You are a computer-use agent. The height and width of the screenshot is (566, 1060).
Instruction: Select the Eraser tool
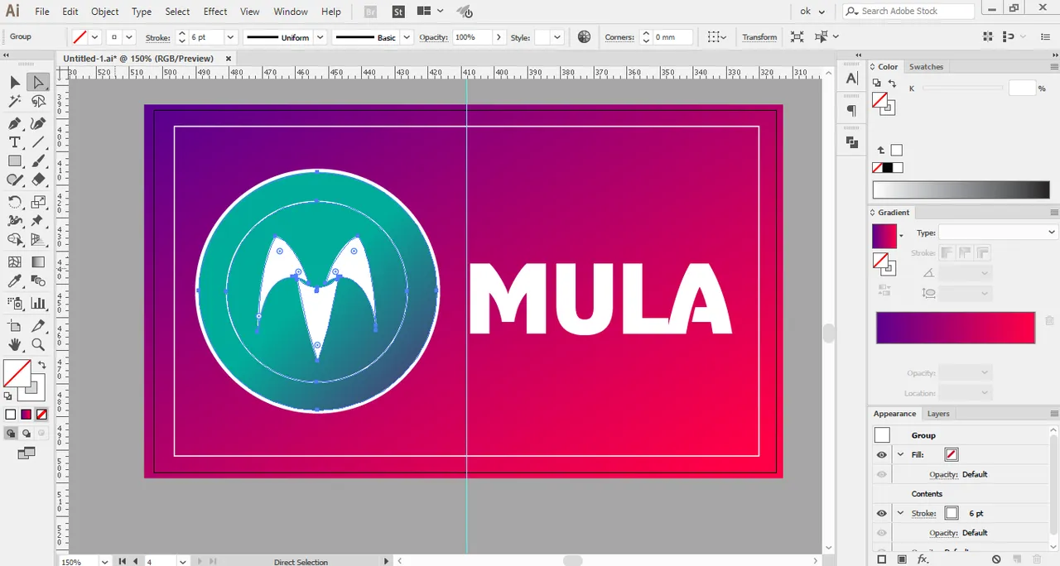coord(38,180)
